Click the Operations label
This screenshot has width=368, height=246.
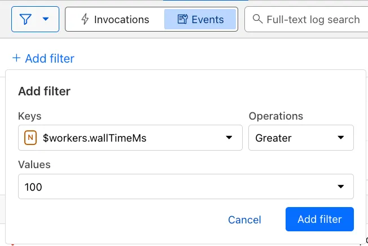coord(275,116)
